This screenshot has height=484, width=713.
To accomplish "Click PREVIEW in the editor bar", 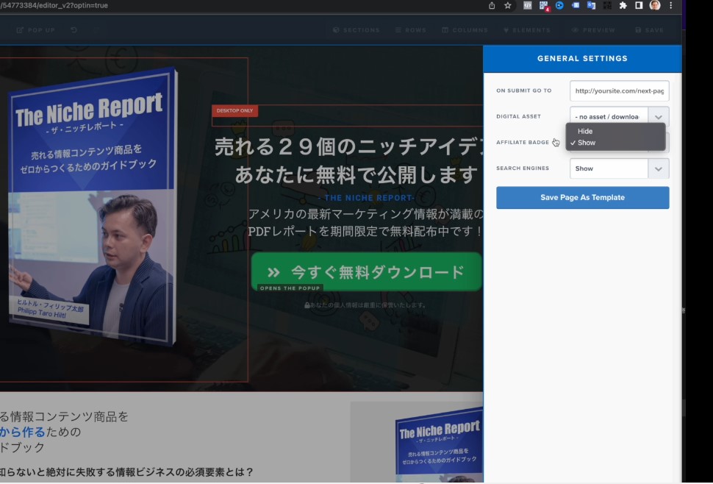I will pos(593,30).
